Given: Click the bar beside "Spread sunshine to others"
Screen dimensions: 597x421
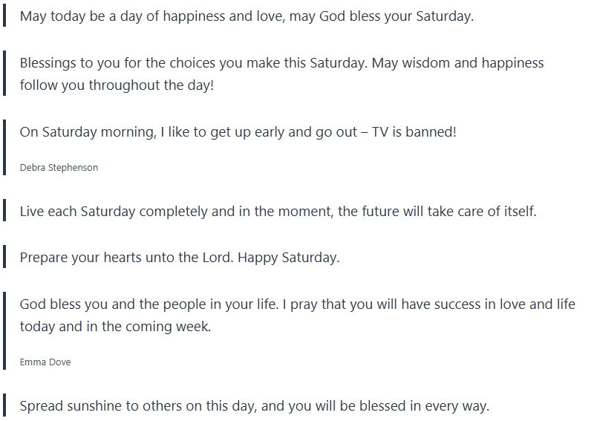Looking at the screenshot, I should click(x=5, y=406).
